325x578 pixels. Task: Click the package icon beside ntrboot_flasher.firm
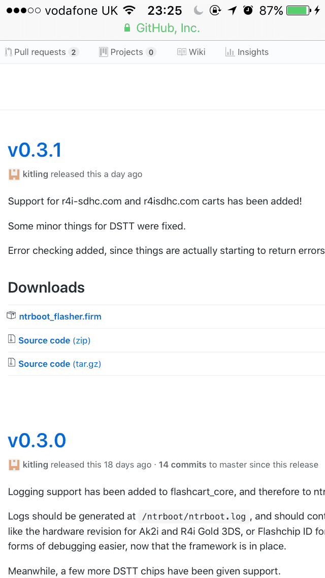tap(11, 315)
